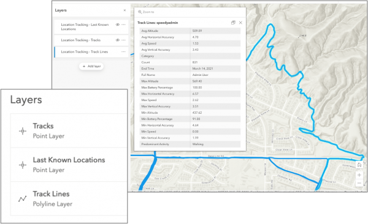Zoom in on the map
The image size is (368, 224).
pos(359,175)
